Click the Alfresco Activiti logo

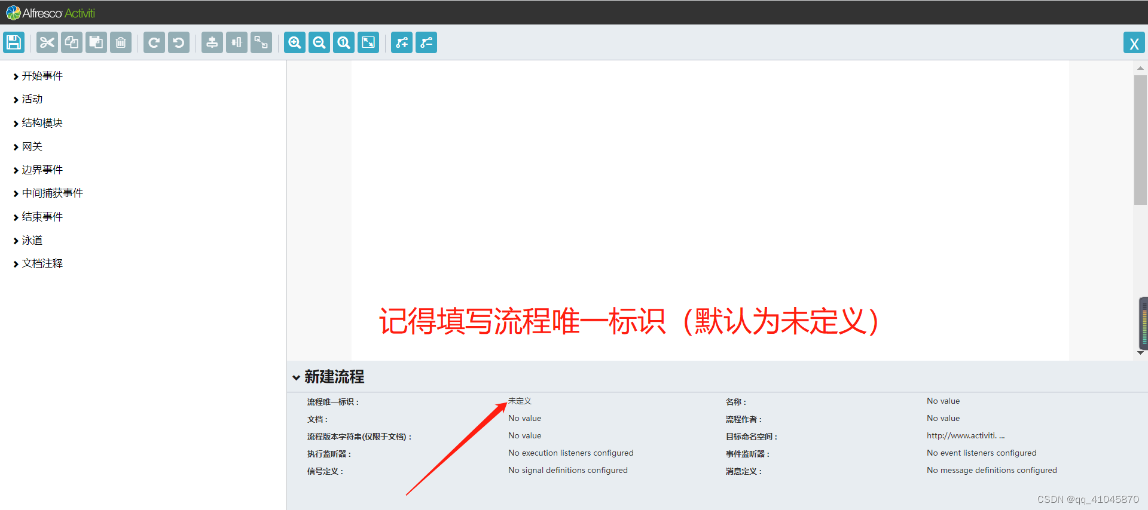coord(51,13)
